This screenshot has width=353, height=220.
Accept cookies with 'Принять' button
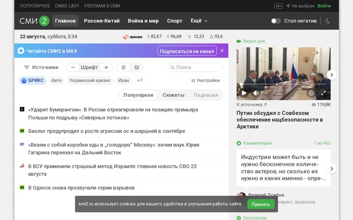click(x=261, y=204)
